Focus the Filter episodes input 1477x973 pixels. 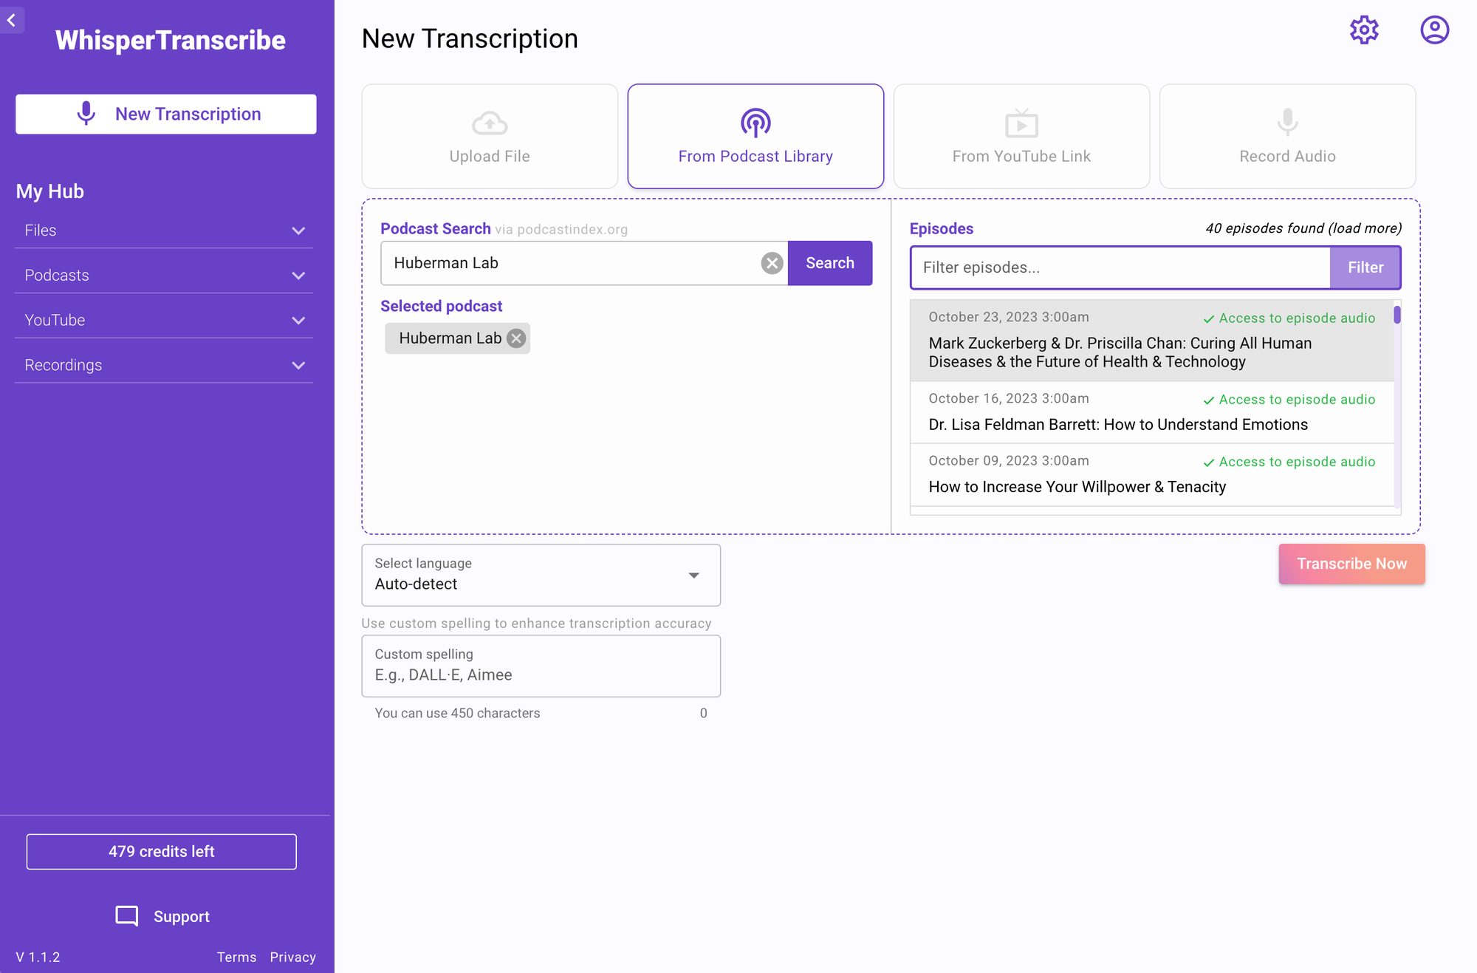pos(1120,267)
